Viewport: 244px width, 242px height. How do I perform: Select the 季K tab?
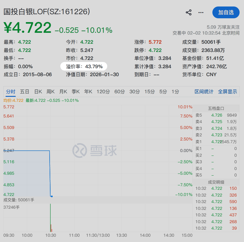tap(76, 91)
